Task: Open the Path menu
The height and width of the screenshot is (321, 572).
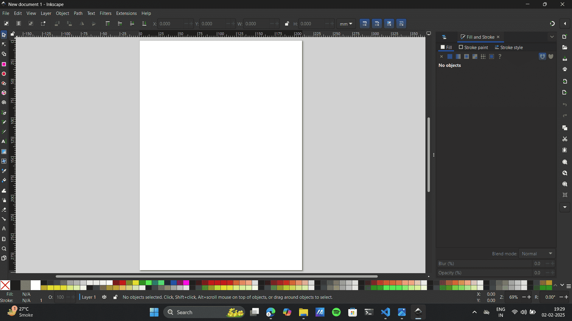Action: [78, 13]
